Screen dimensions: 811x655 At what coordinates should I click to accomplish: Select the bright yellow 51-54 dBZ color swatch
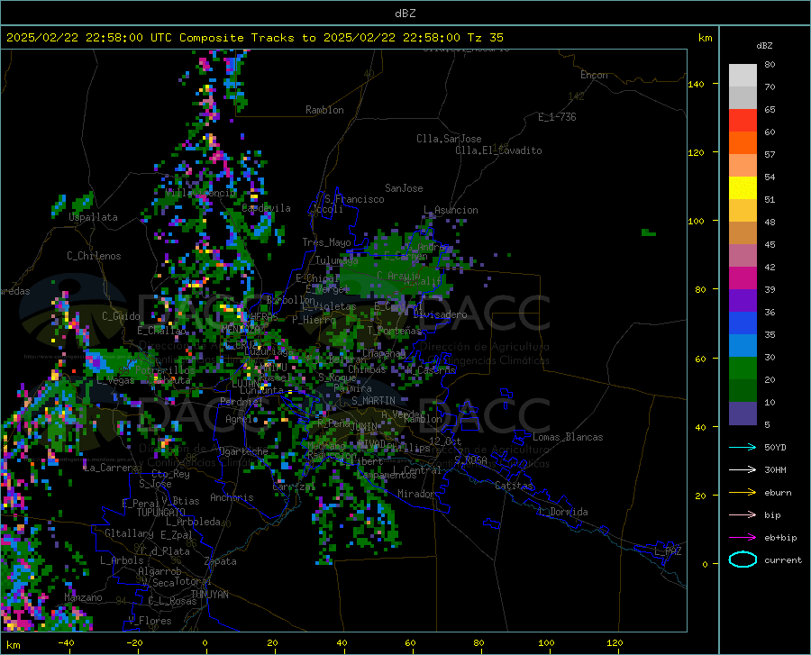click(743, 188)
